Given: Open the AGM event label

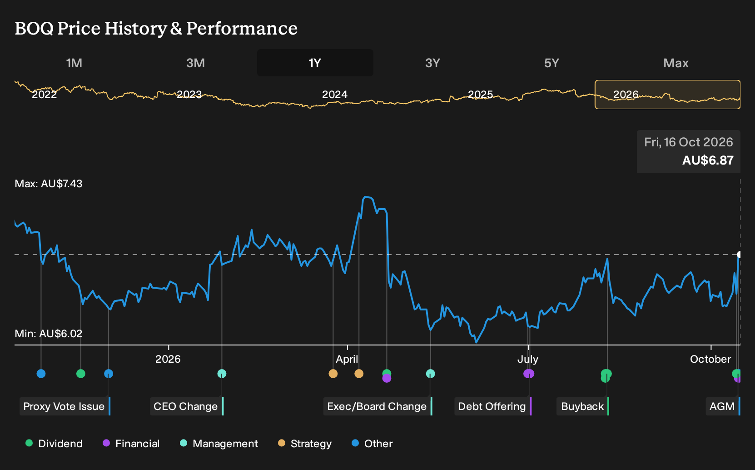Looking at the screenshot, I should click(x=723, y=406).
